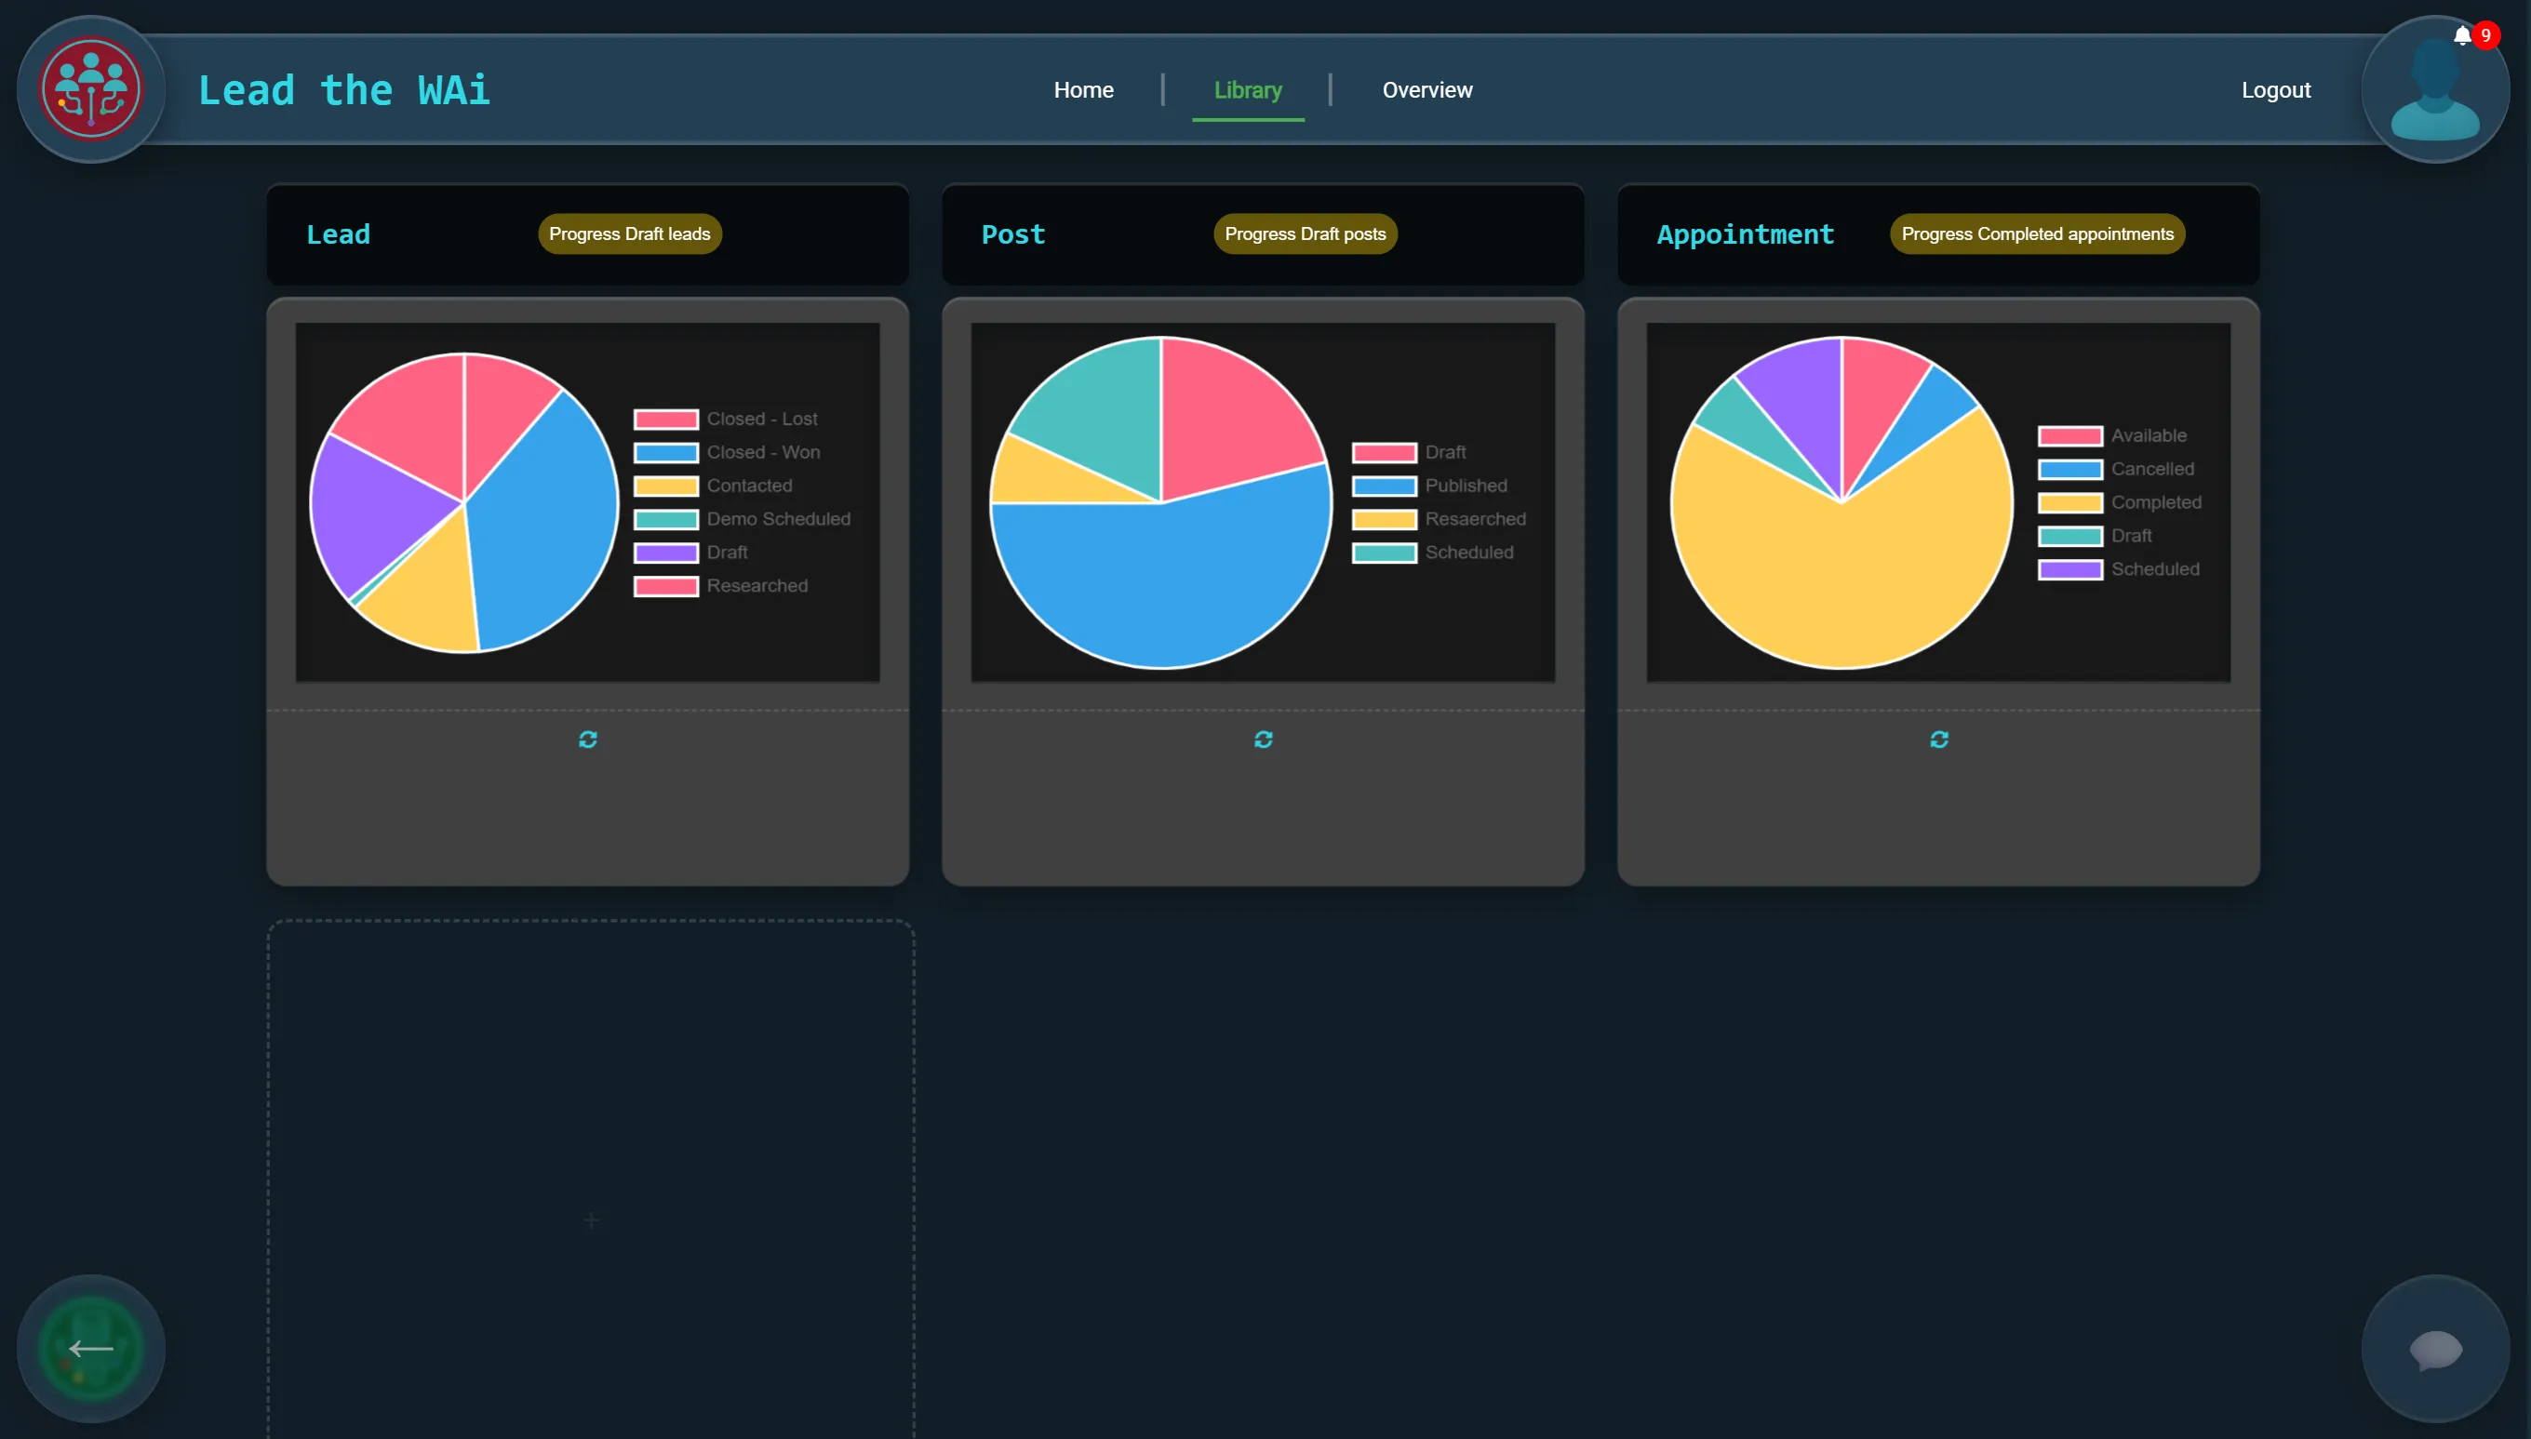
Task: Open notifications using the bell icon
Action: (2461, 35)
